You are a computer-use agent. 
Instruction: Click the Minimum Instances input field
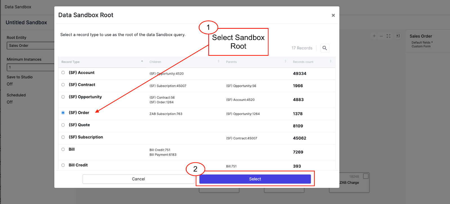click(30, 67)
